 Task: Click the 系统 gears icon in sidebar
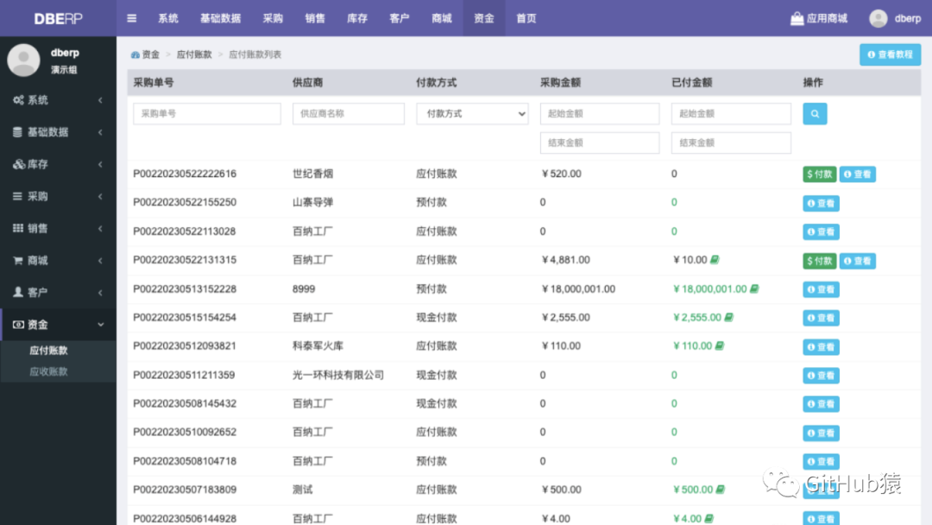point(18,100)
